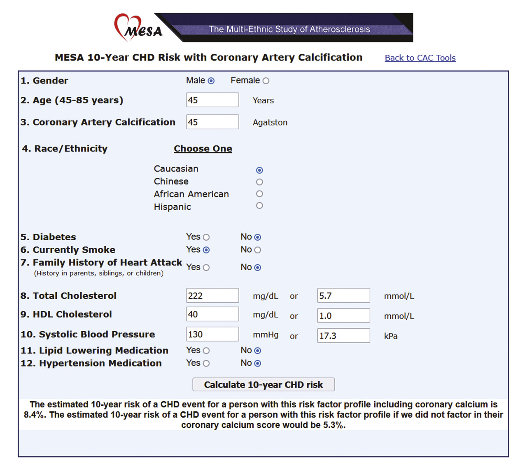
Task: Choose Chinese race/ethnicity option
Action: click(259, 182)
